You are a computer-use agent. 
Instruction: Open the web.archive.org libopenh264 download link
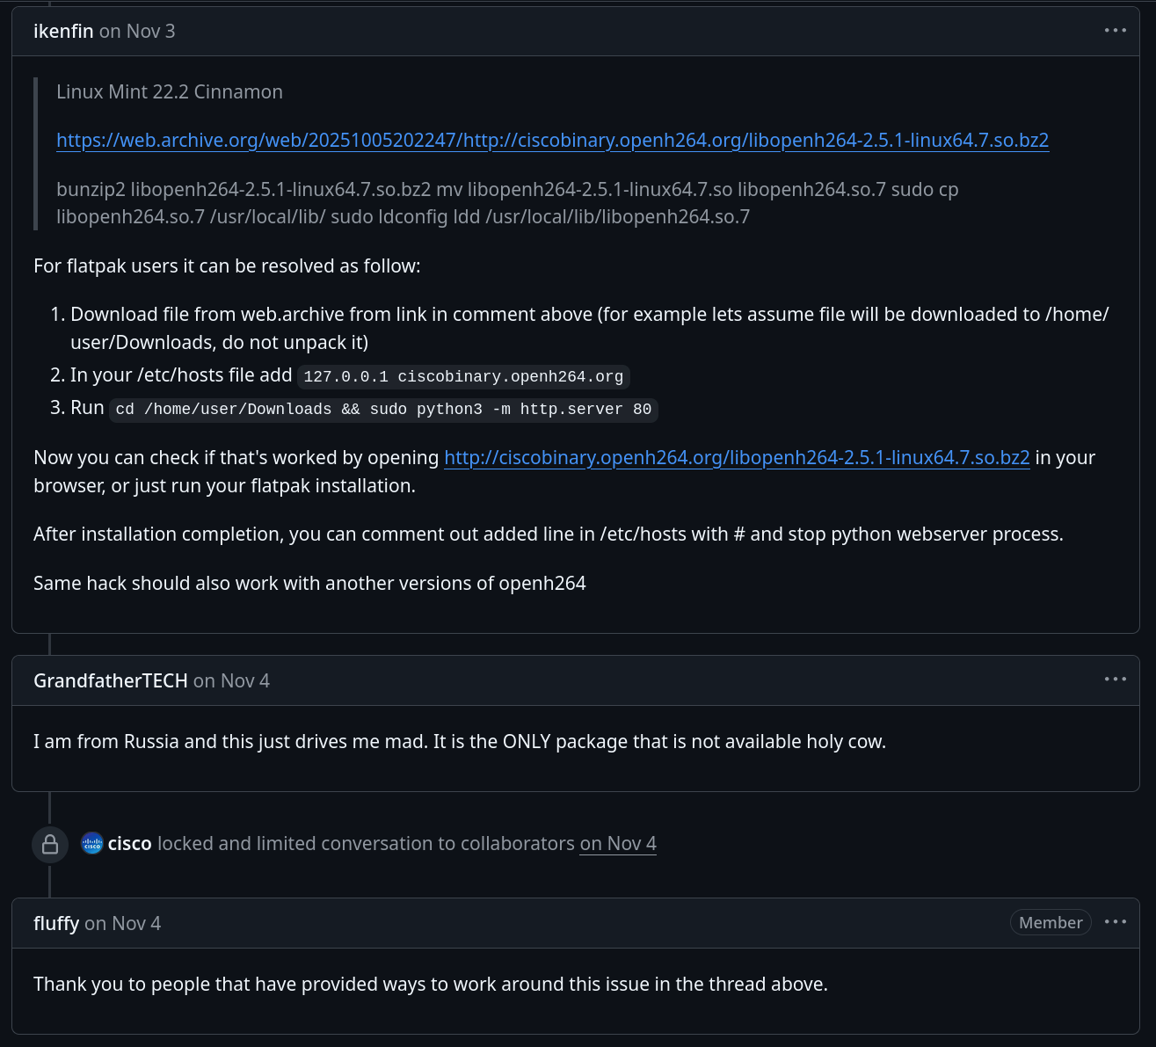click(552, 141)
